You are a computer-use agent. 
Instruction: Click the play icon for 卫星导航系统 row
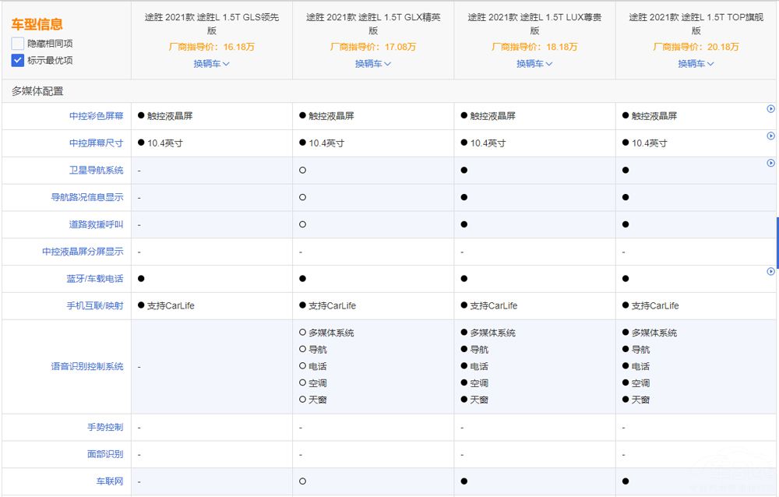pos(770,164)
